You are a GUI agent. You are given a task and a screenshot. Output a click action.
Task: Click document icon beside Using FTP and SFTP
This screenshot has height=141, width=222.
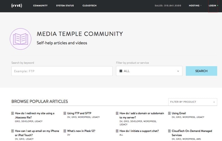(65, 113)
